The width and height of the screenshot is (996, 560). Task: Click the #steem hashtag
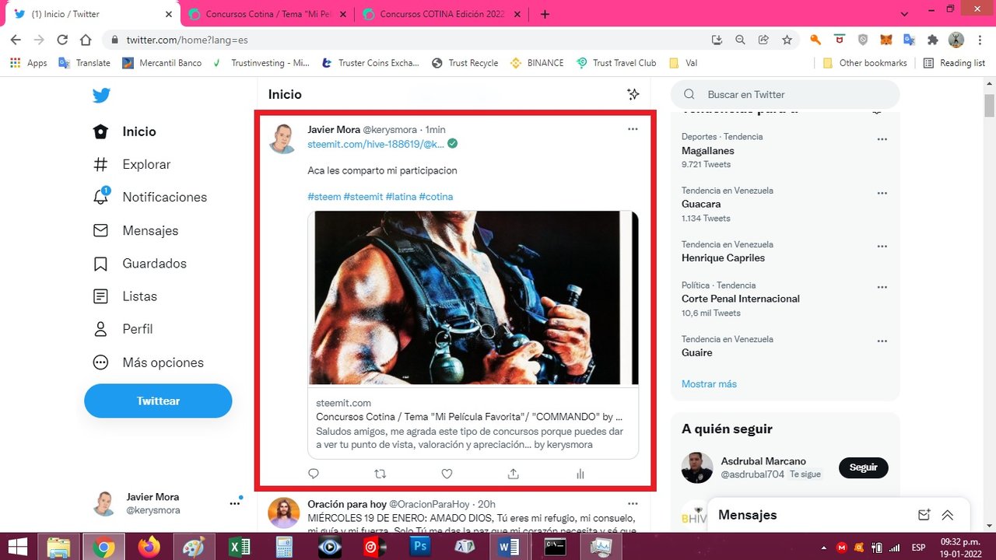tap(324, 197)
